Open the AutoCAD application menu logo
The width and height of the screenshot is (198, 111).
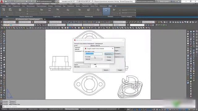pos(2,2)
